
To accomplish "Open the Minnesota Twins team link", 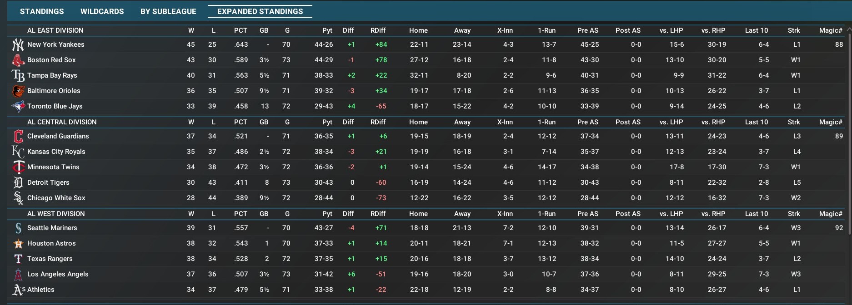I will click(x=53, y=167).
